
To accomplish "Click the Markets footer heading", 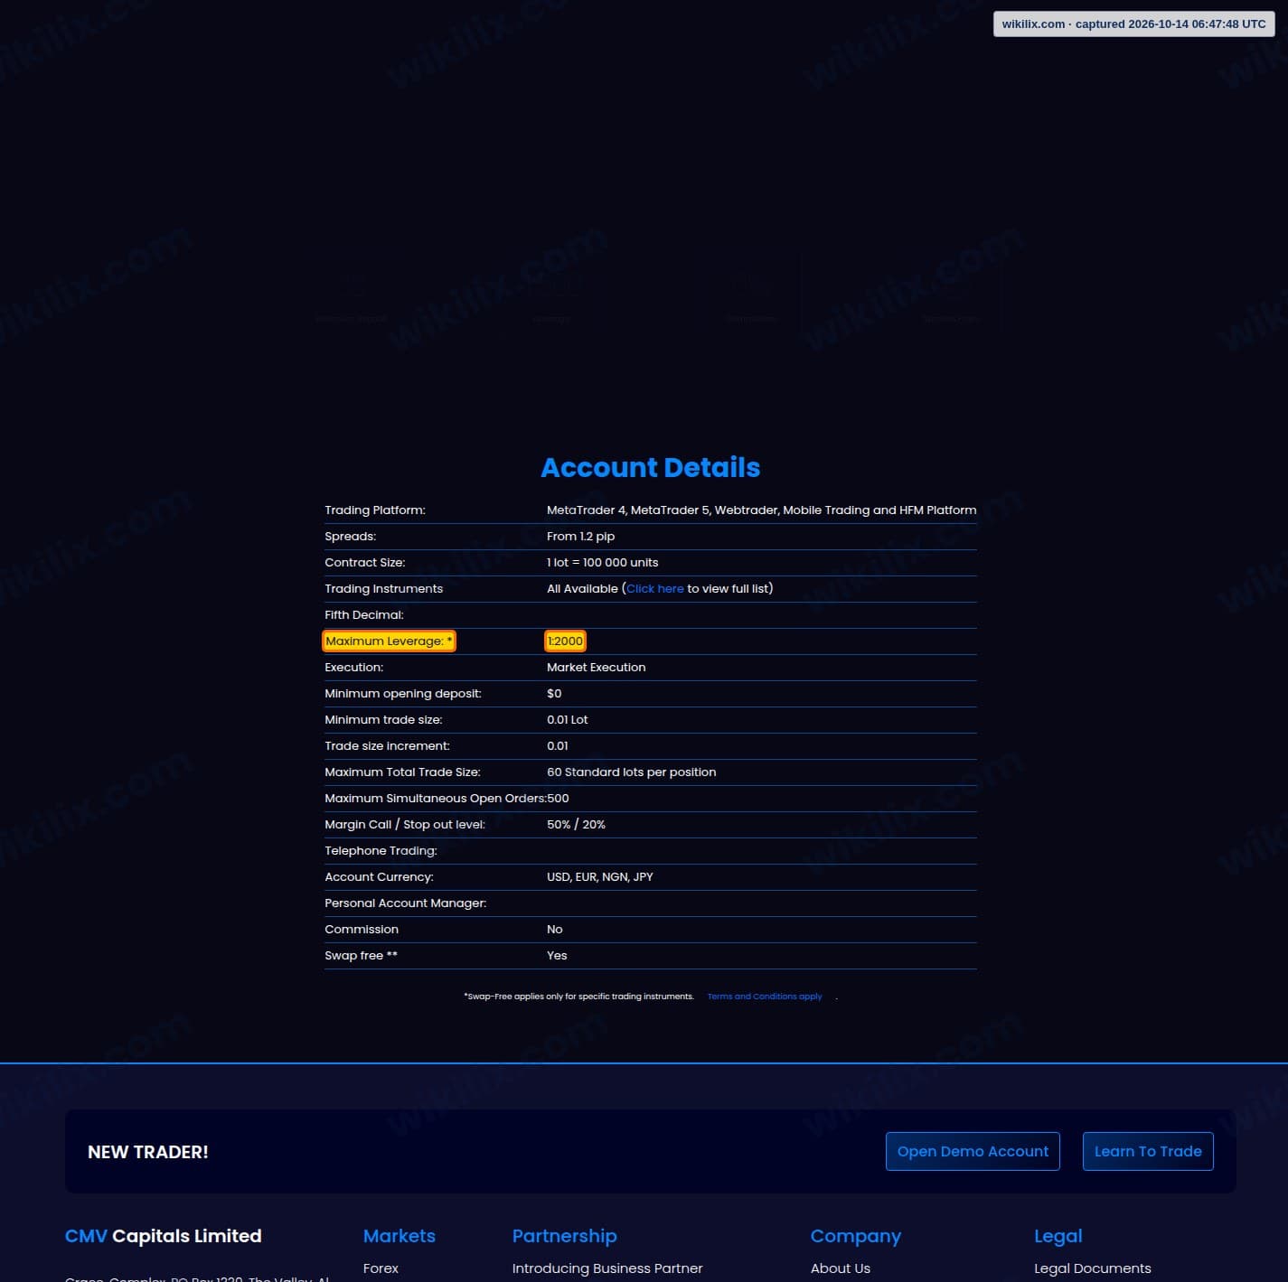I will 399,1236.
